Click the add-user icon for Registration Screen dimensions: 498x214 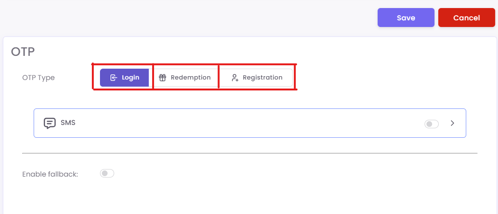pos(235,78)
